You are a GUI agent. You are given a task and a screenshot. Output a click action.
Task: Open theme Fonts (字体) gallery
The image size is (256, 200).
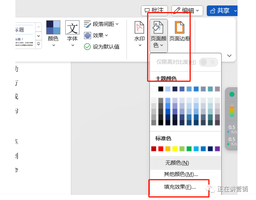click(x=72, y=34)
